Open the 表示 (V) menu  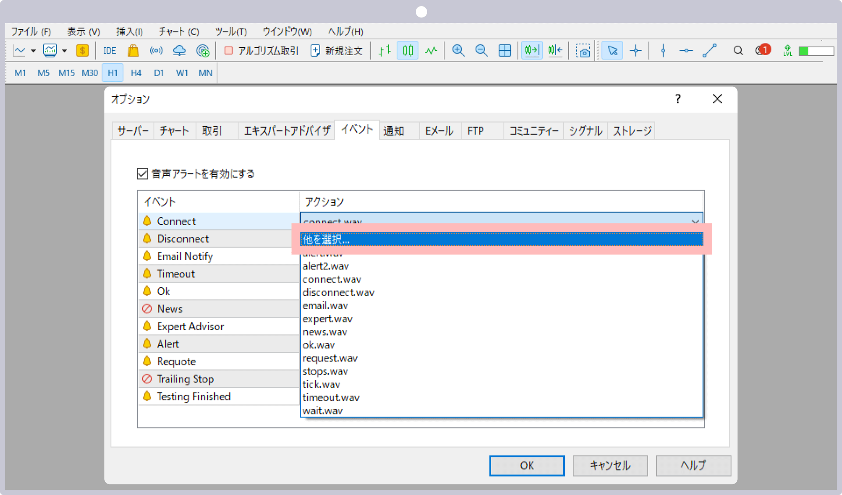83,32
